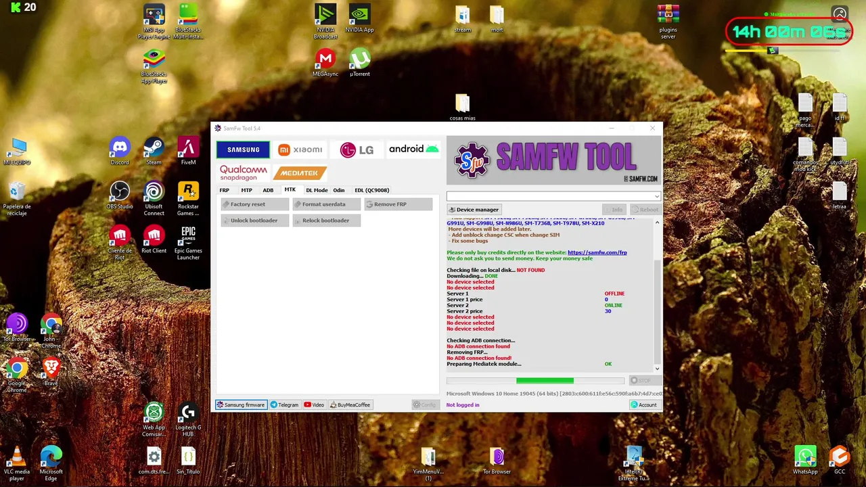Image resolution: width=866 pixels, height=487 pixels.
Task: Open the 'plugins server' archive icon
Action: tap(668, 22)
